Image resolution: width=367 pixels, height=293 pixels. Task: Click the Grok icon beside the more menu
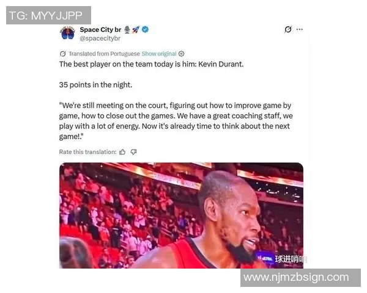tap(288, 29)
